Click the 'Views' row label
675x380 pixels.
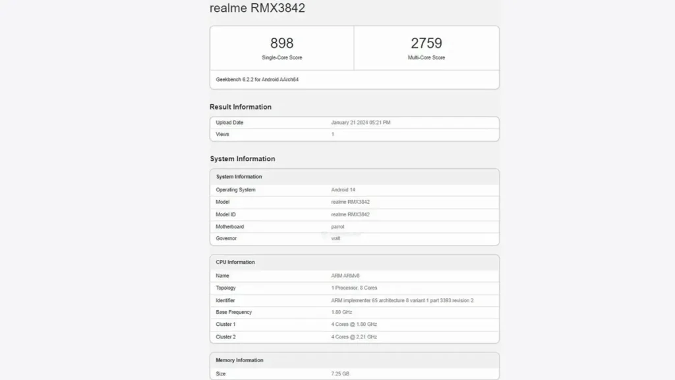click(x=222, y=135)
